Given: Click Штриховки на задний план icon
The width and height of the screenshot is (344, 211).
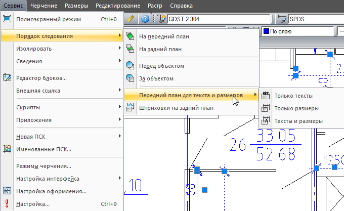Looking at the screenshot, I should pos(130,107).
